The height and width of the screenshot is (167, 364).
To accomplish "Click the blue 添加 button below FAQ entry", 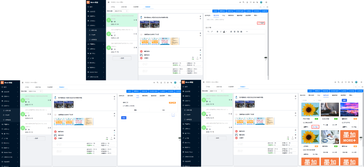I will point(124,118).
